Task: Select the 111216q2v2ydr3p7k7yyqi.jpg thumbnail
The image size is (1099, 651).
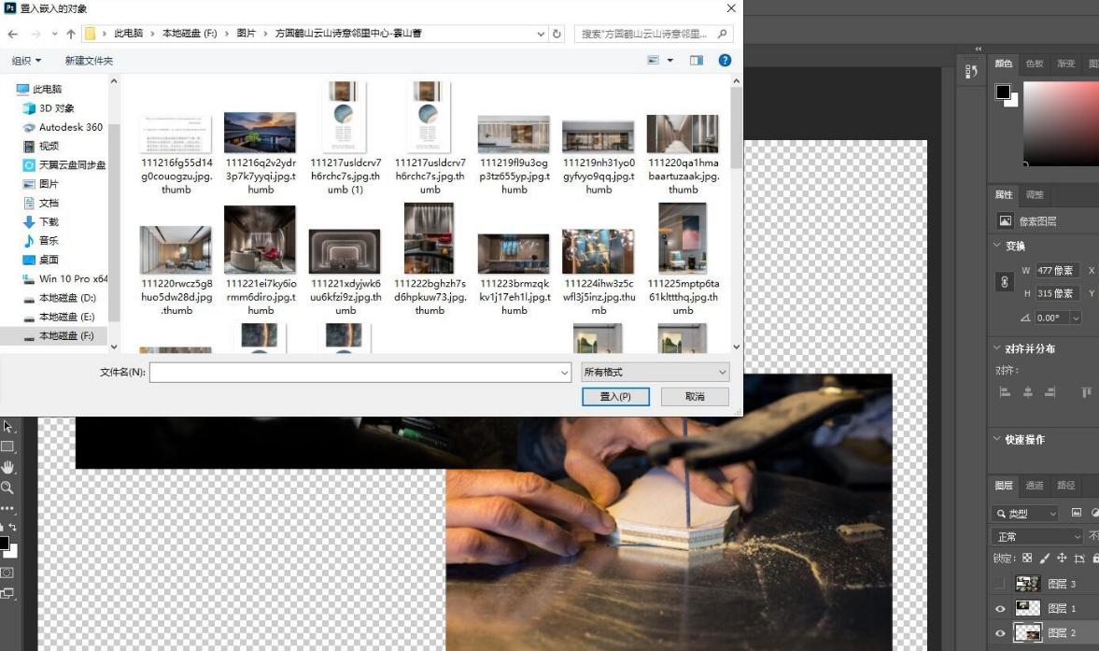Action: point(261,131)
